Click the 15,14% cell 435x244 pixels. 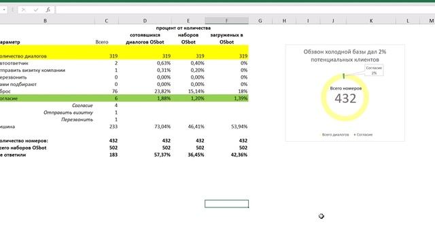pos(197,91)
